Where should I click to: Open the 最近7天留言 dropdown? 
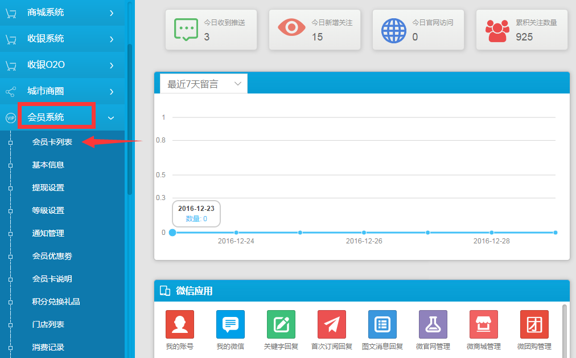(204, 84)
